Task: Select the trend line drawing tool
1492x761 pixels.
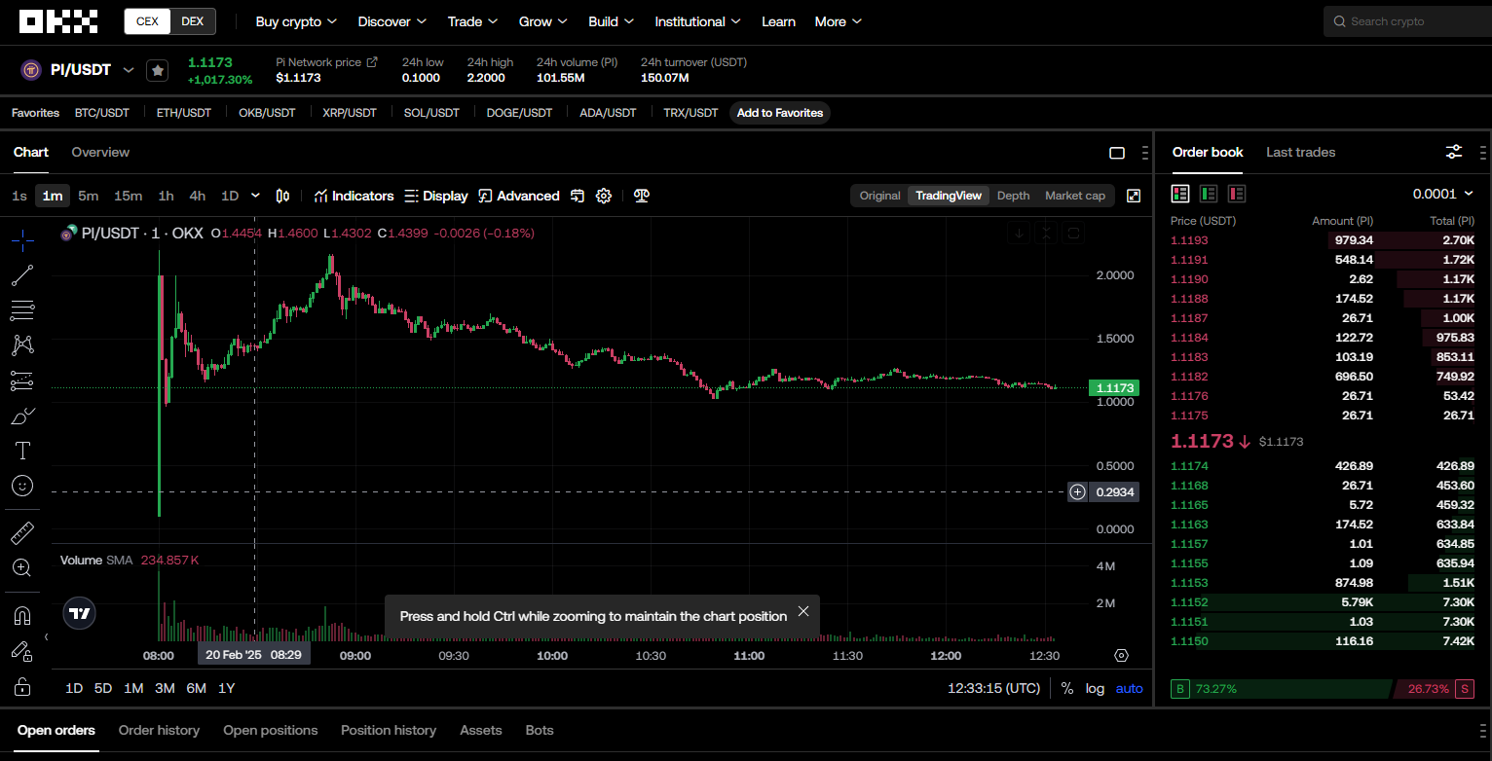Action: (22, 275)
